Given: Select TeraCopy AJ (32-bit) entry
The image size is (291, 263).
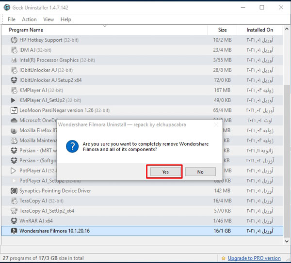Looking at the screenshot, I should click(142, 201).
